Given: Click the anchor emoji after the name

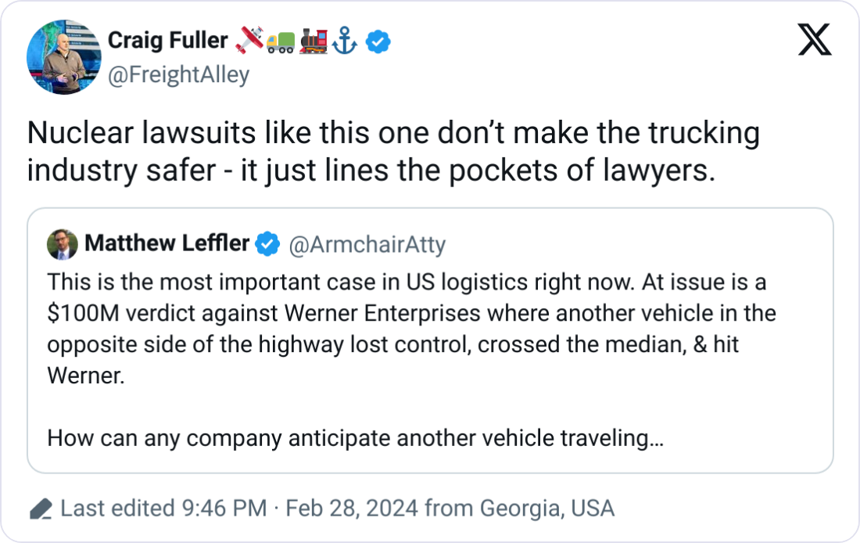Looking at the screenshot, I should tap(346, 42).
